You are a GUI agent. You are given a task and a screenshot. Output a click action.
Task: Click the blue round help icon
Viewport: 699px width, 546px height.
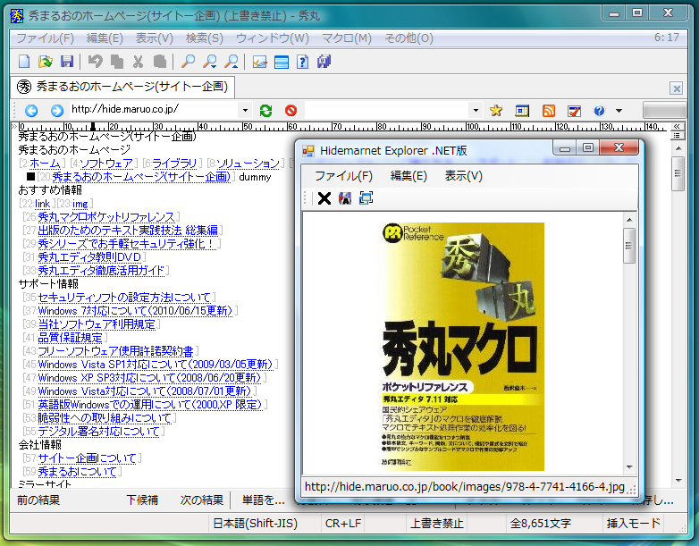tap(599, 110)
